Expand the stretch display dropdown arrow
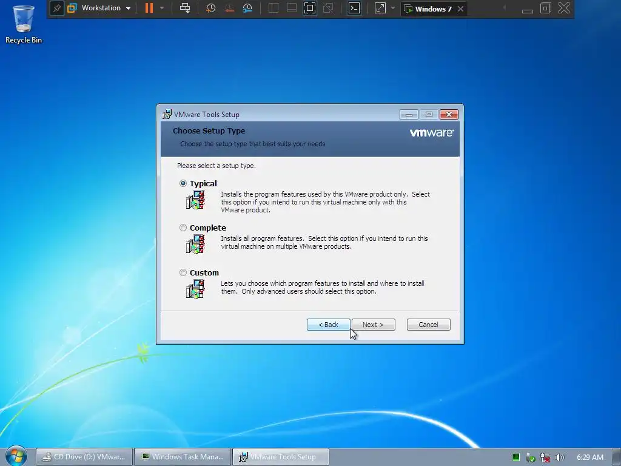This screenshot has width=621, height=466. [393, 8]
